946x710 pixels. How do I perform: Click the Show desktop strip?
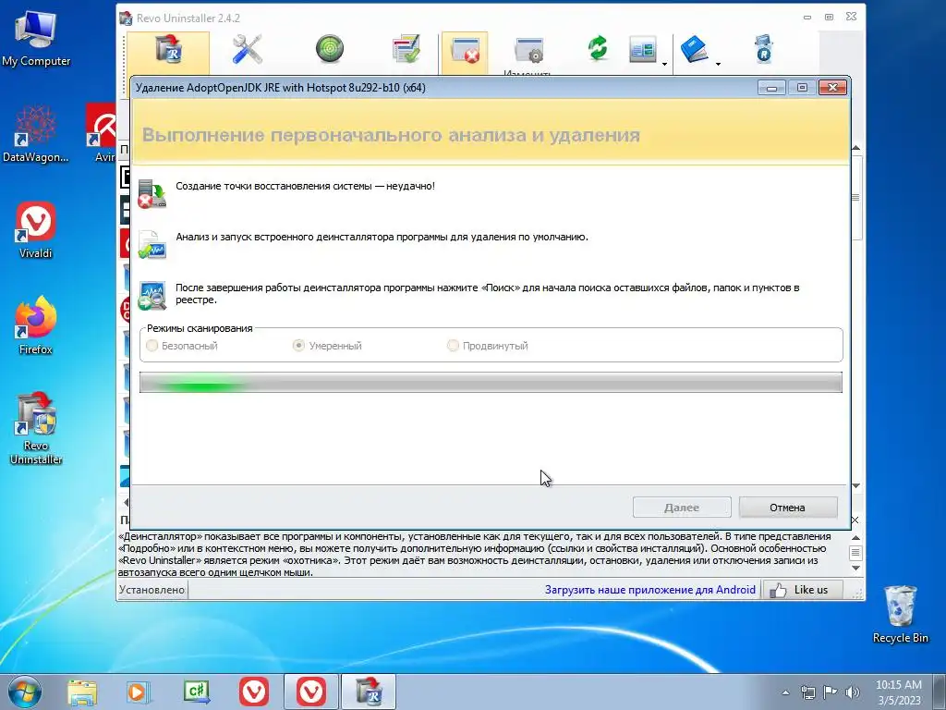coord(940,692)
